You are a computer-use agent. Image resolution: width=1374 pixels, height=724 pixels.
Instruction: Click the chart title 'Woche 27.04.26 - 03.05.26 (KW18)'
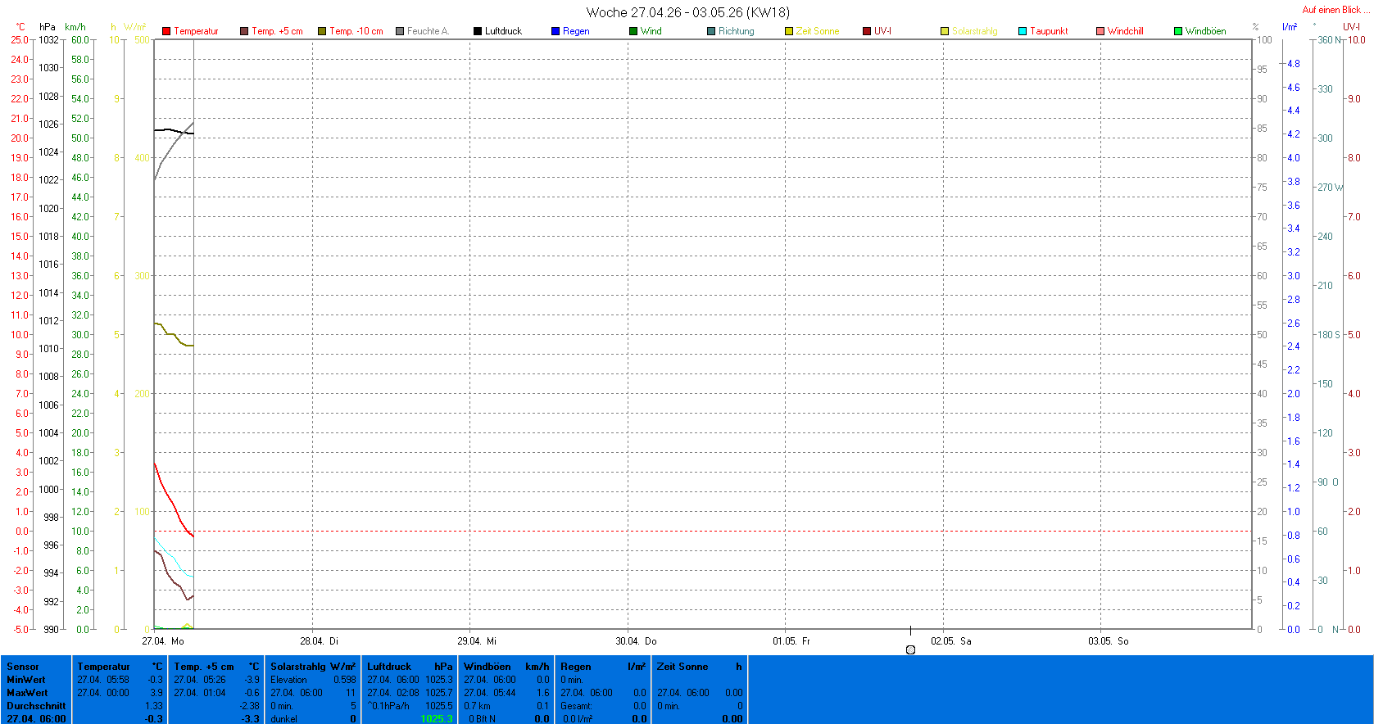tap(687, 12)
